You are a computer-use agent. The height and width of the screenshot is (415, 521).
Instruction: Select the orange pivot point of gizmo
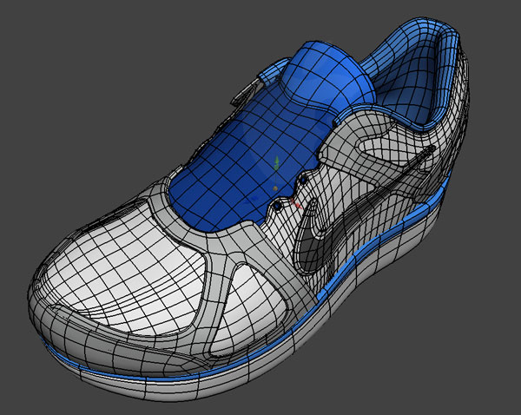coord(274,187)
